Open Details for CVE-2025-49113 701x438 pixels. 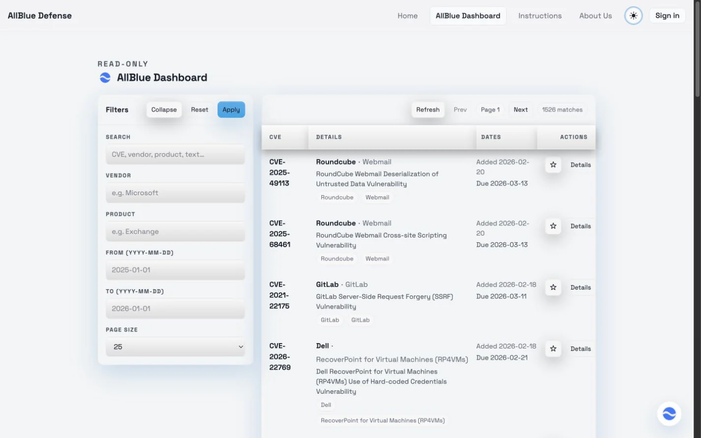[580, 165]
